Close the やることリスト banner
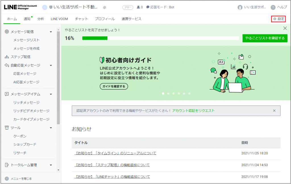Image resolution: width=291 pixels, height=184 pixels. (x=285, y=28)
